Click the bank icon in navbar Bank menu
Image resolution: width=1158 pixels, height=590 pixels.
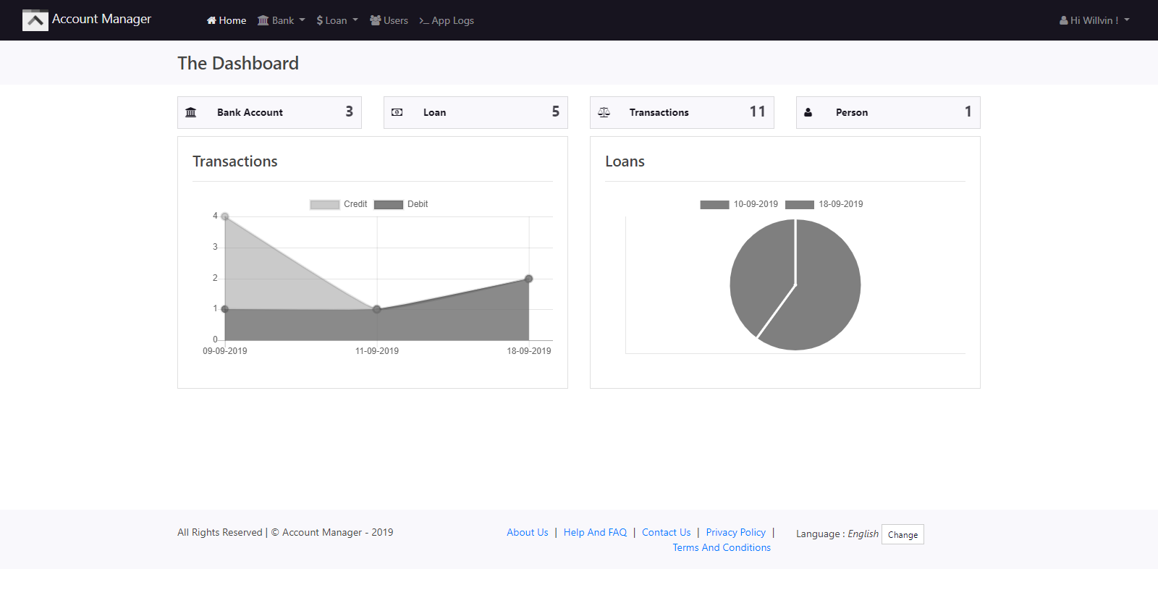coord(263,20)
